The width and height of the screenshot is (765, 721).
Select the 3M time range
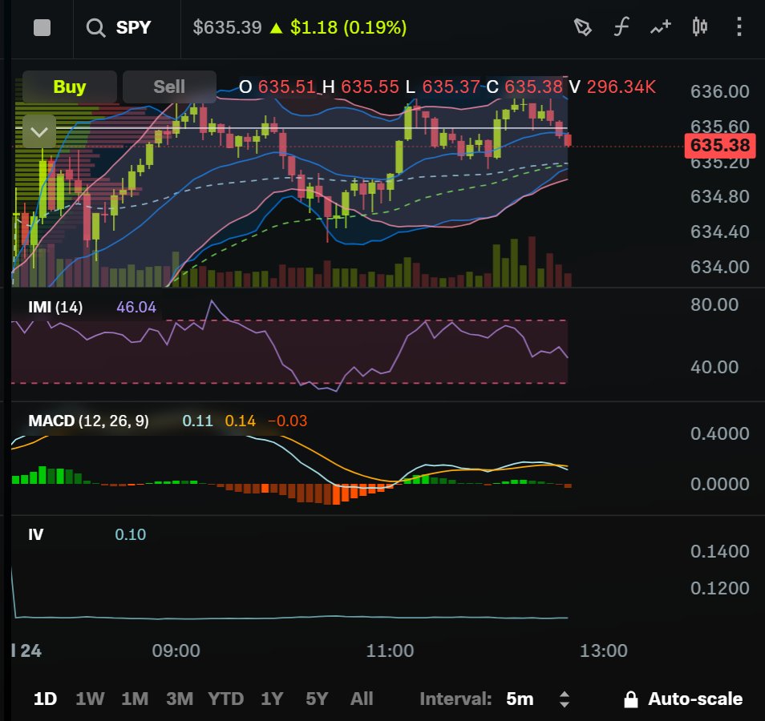pyautogui.click(x=180, y=699)
